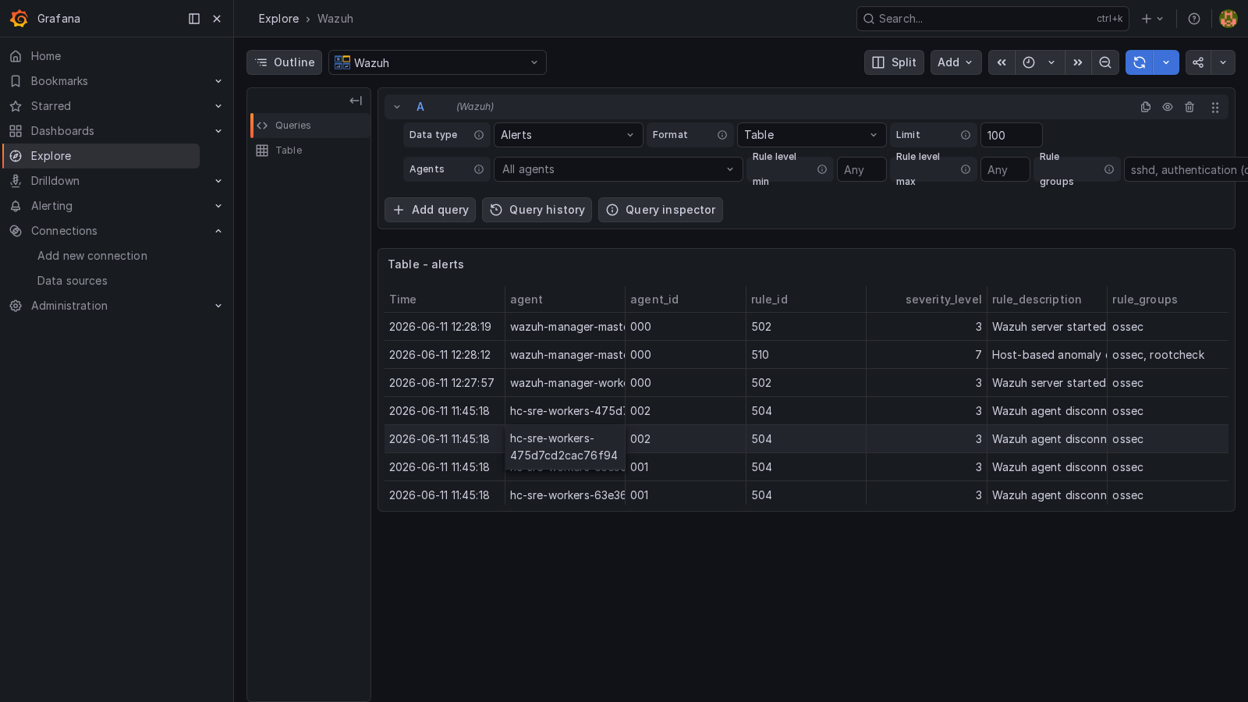Screen dimensions: 1248x702
Task: Open the Home page in the sidebar
Action: pos(46,56)
